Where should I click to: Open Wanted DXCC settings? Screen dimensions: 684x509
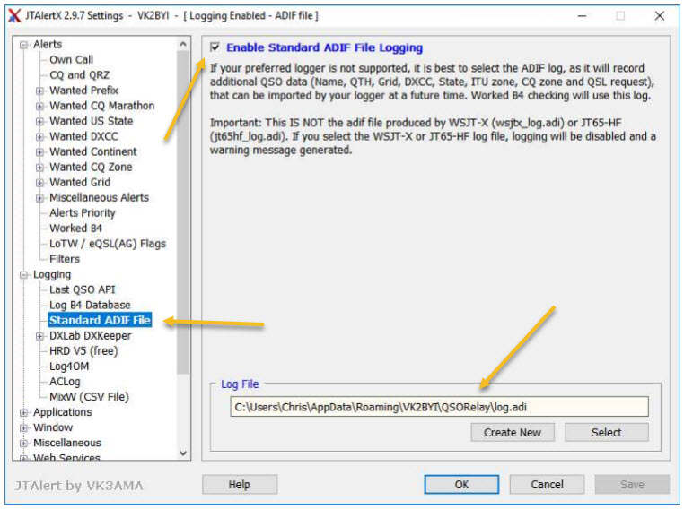pyautogui.click(x=83, y=136)
